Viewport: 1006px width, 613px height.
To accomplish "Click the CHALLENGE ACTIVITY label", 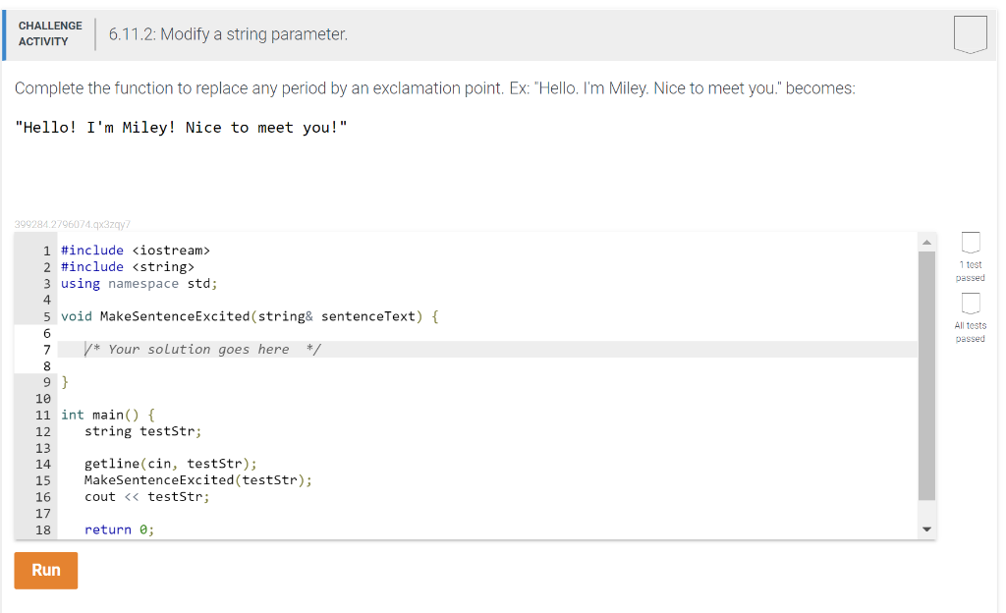I will [x=50, y=32].
